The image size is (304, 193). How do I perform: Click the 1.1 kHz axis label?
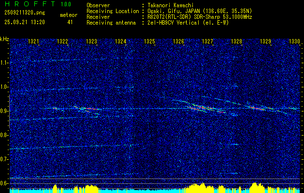click(4, 63)
